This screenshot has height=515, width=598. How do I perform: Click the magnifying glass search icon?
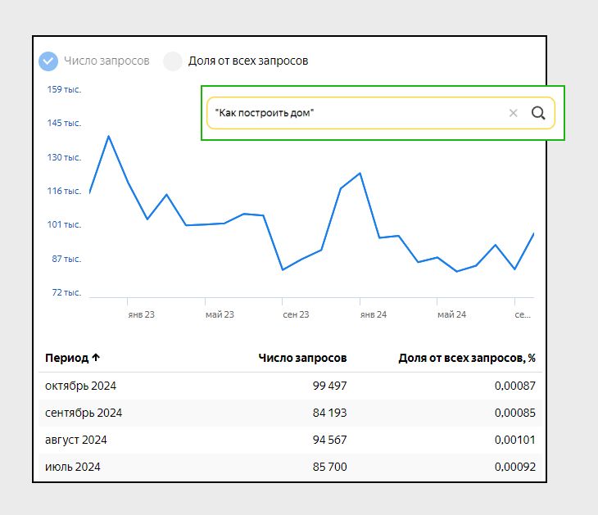pos(538,113)
